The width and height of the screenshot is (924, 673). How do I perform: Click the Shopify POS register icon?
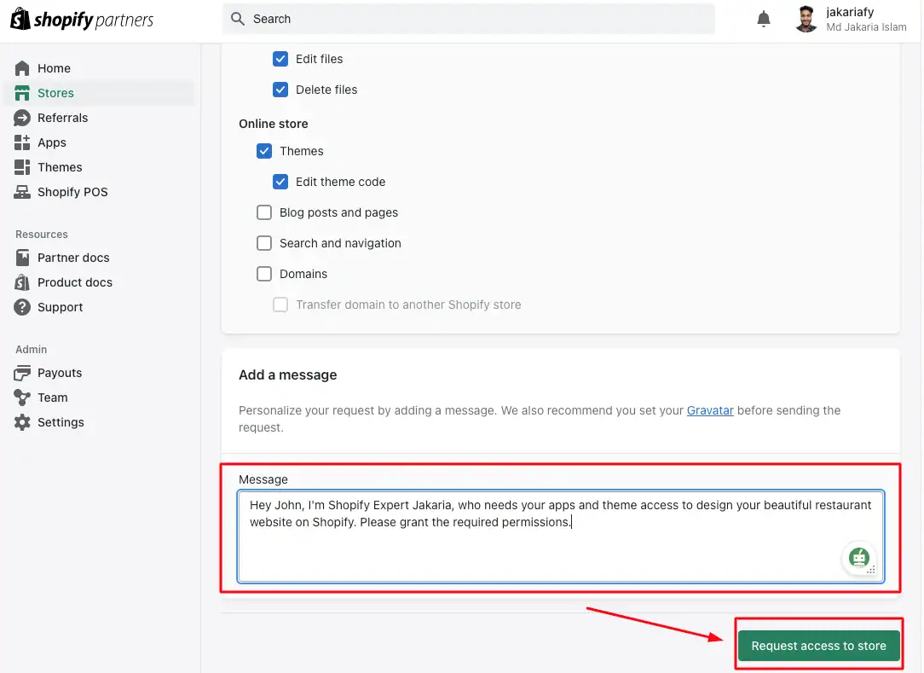(22, 192)
